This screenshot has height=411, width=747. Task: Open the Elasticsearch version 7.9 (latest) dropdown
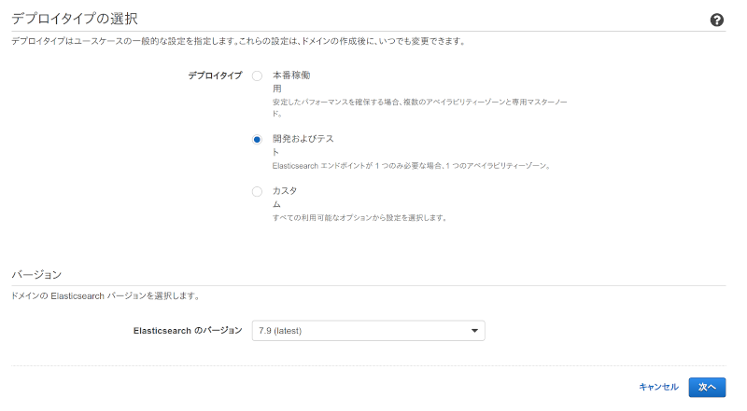click(x=368, y=331)
